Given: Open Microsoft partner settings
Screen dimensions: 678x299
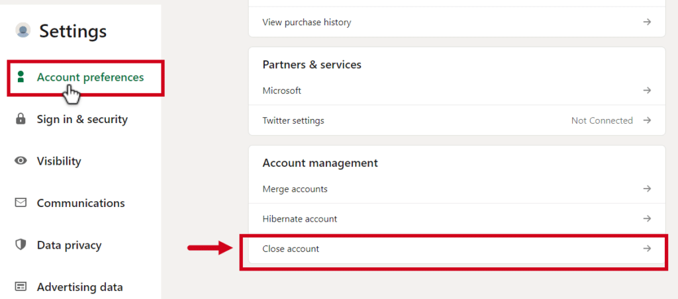Looking at the screenshot, I should point(282,91).
